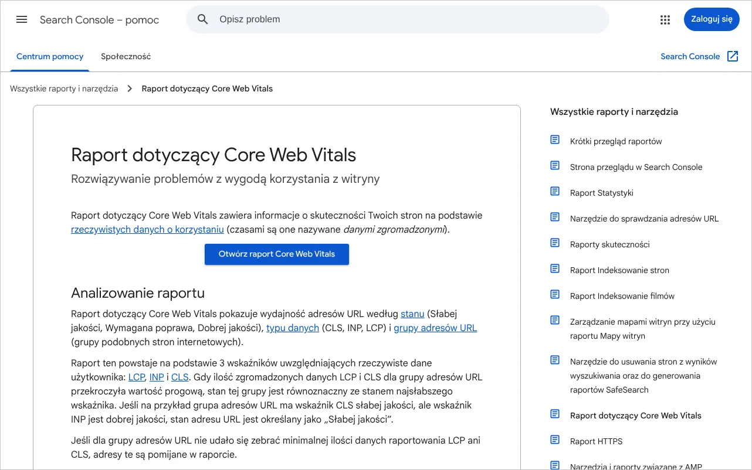Click the breadcrumb chevron arrow
Viewport: 752px width, 470px height.
[130, 89]
